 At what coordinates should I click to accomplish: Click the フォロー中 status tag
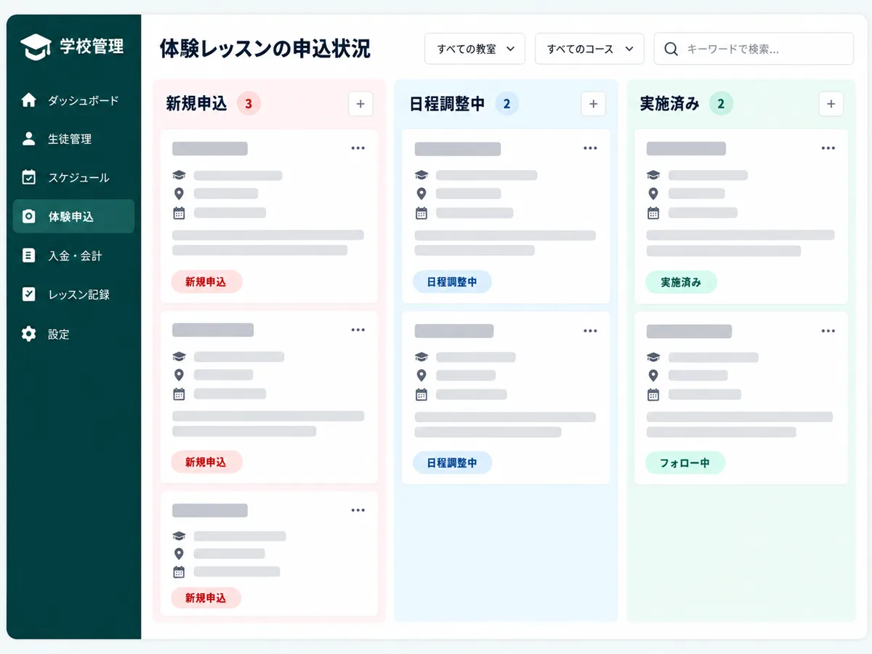[x=685, y=462]
